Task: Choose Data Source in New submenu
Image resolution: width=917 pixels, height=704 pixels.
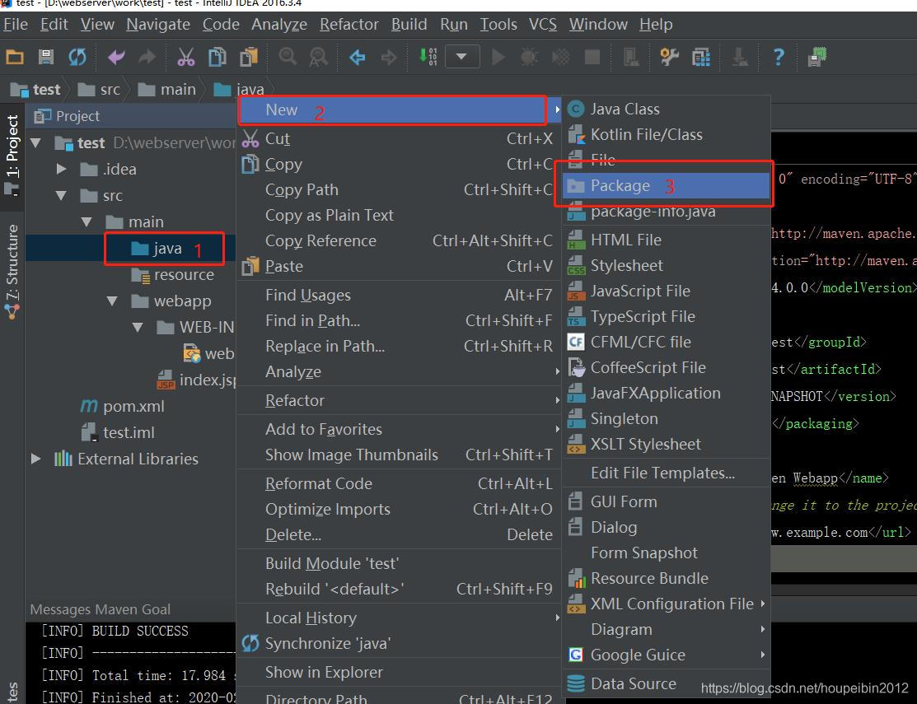Action: 666,683
